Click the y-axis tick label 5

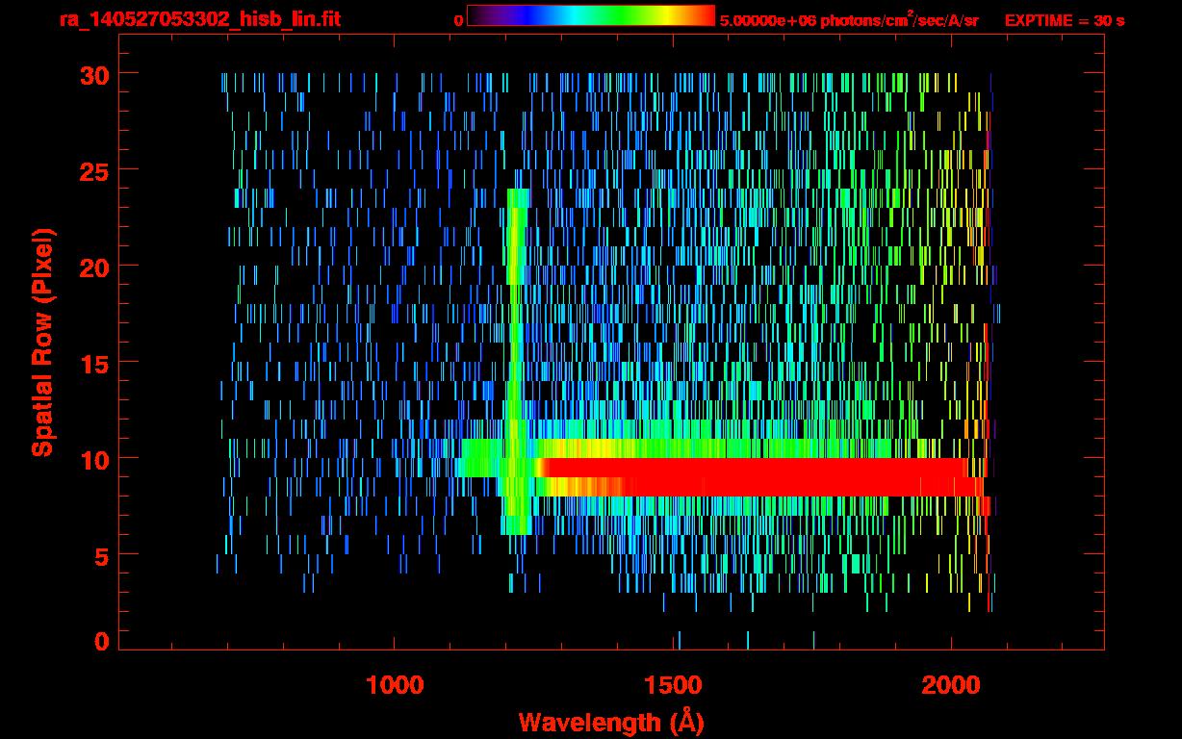pyautogui.click(x=101, y=555)
